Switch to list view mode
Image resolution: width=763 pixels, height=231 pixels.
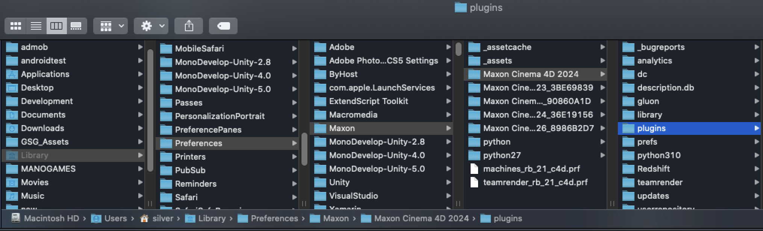36,26
